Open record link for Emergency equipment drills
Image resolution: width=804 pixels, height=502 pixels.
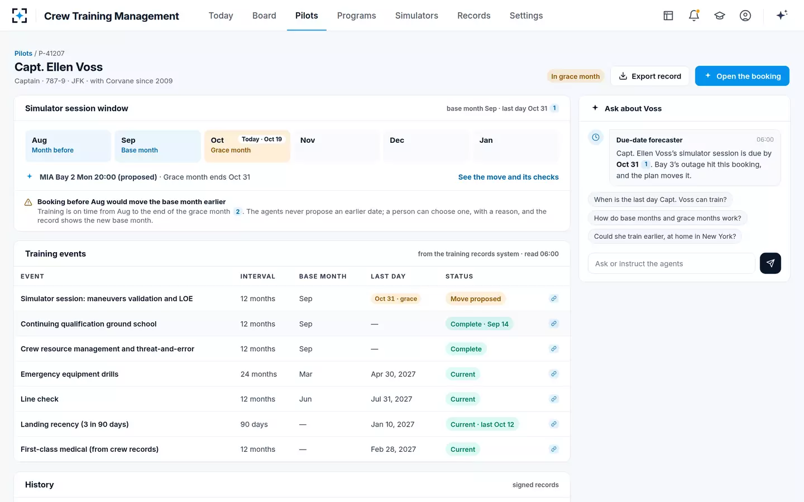click(x=554, y=374)
